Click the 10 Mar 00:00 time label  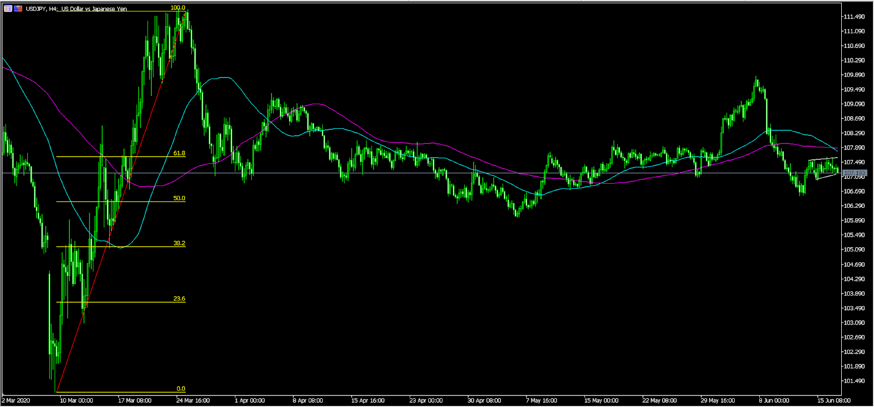pos(76,400)
